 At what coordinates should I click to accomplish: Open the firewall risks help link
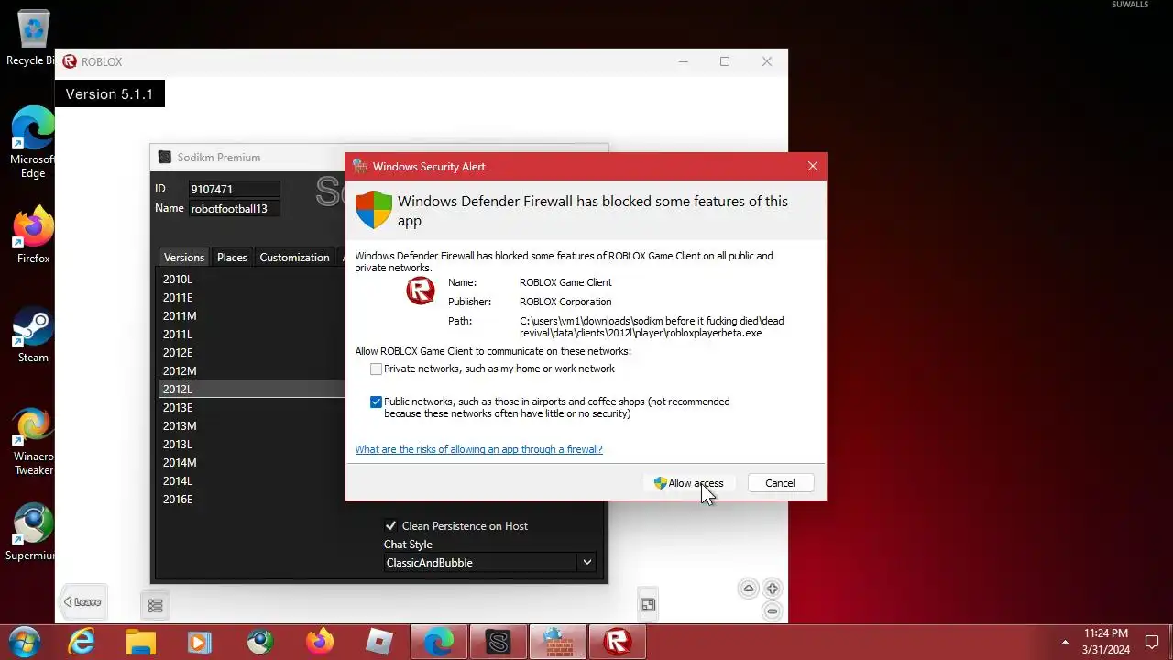click(478, 449)
